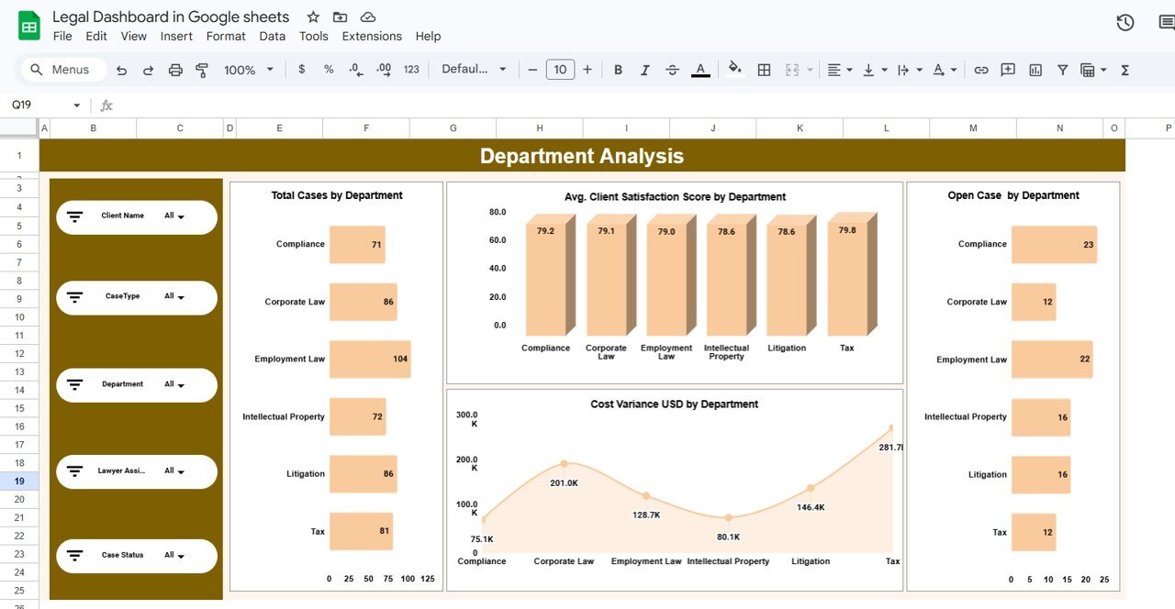Click the Format as currency icon
1175x609 pixels.
point(300,69)
